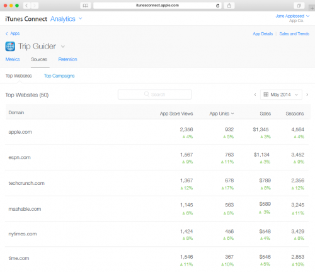This screenshot has width=315, height=272.
Task: Go to the next month arrow
Action: [x=307, y=95]
